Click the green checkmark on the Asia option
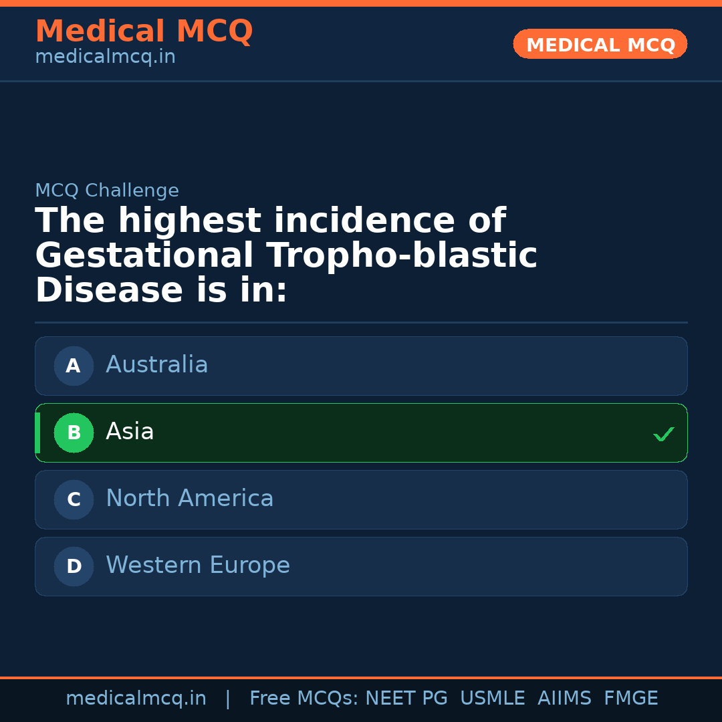 663,435
